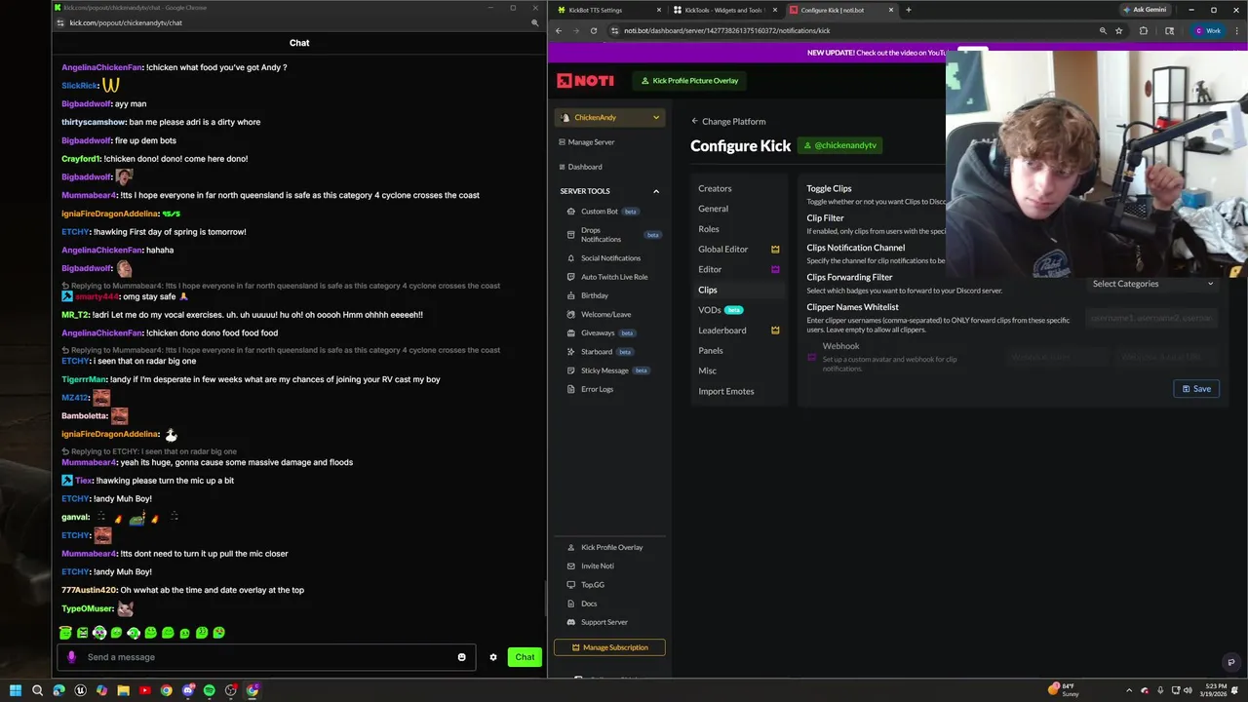The image size is (1248, 702).
Task: Open the Top.GG link
Action: click(585, 585)
